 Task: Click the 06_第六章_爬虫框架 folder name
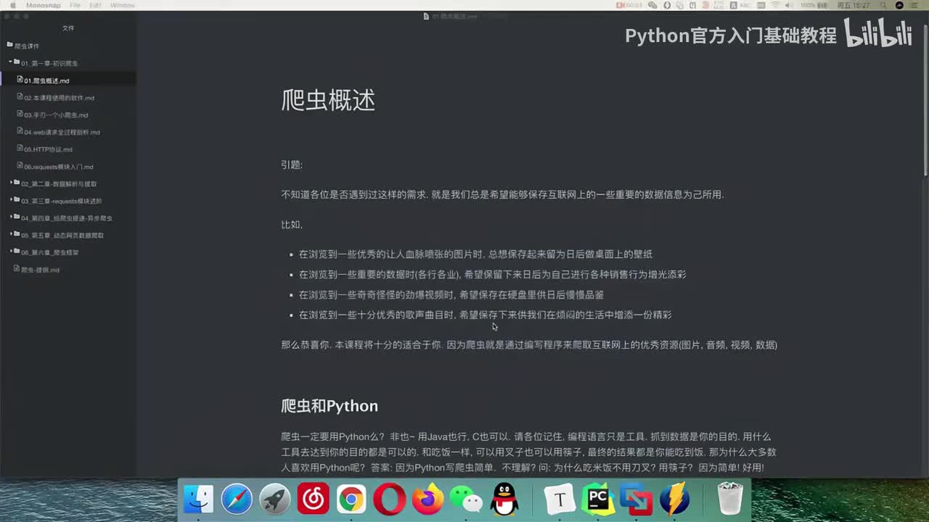[50, 252]
